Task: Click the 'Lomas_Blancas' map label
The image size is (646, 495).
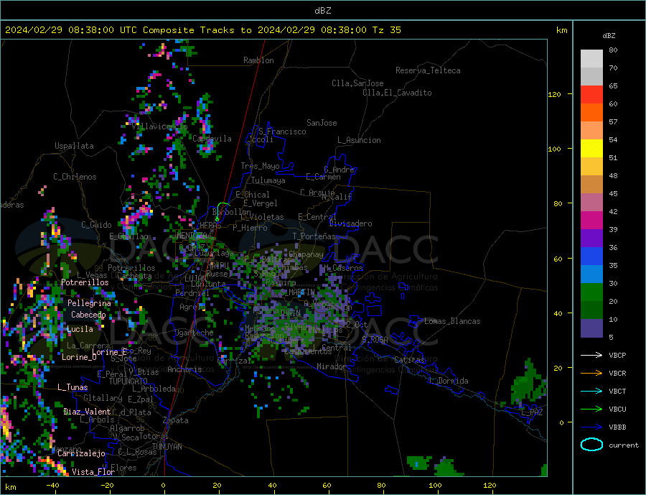Action: pos(452,321)
